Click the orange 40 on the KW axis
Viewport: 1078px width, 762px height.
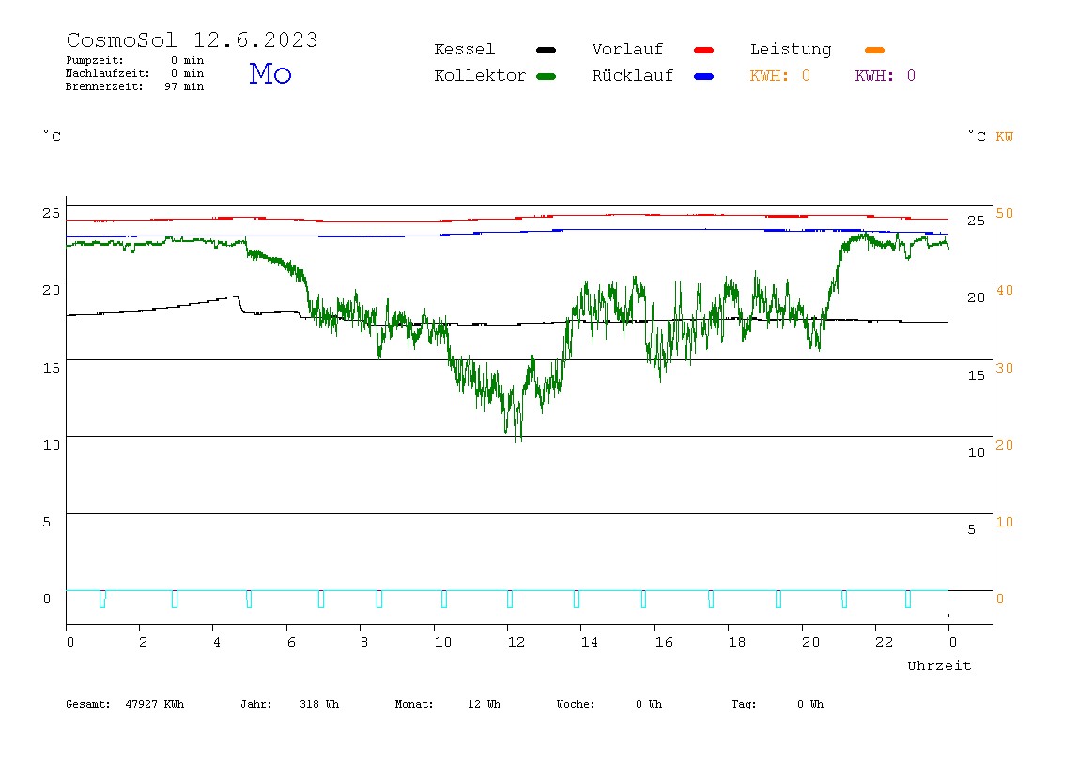tap(1005, 290)
